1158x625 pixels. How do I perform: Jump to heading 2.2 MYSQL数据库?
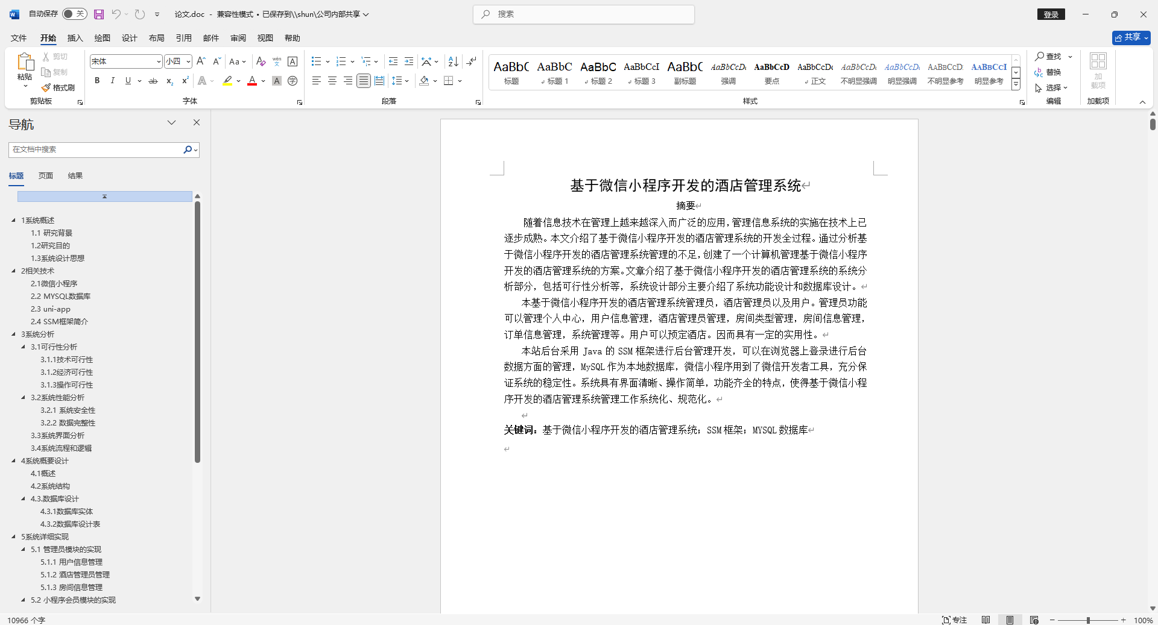[x=60, y=296]
